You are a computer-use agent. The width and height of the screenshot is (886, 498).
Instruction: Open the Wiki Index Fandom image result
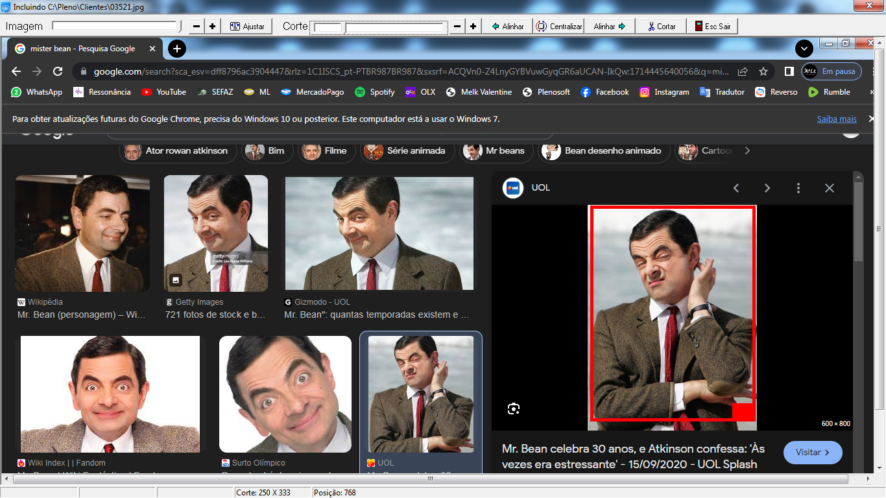click(110, 394)
